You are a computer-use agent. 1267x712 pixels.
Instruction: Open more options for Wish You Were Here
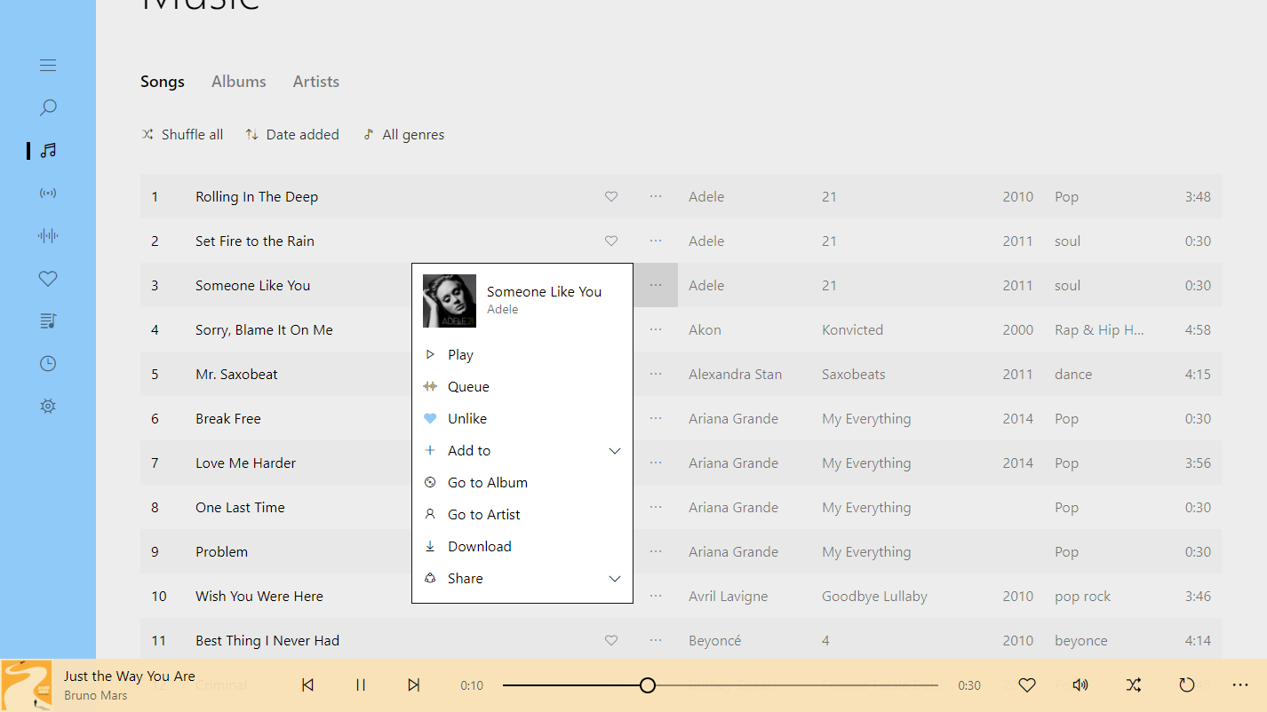pyautogui.click(x=656, y=596)
